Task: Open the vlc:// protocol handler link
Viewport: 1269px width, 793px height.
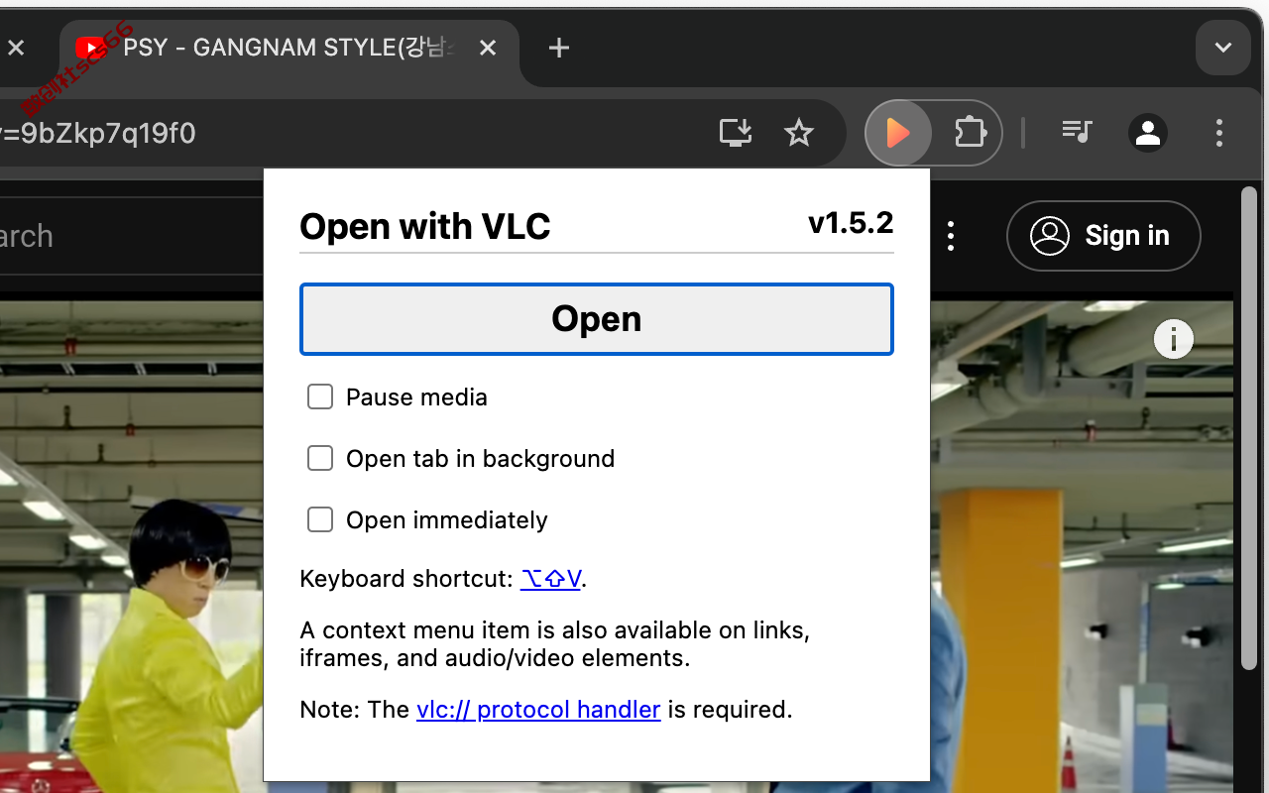Action: (538, 710)
